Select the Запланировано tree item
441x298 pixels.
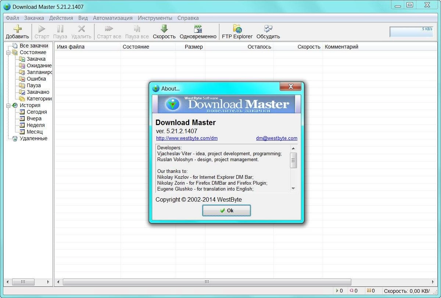pyautogui.click(x=39, y=72)
